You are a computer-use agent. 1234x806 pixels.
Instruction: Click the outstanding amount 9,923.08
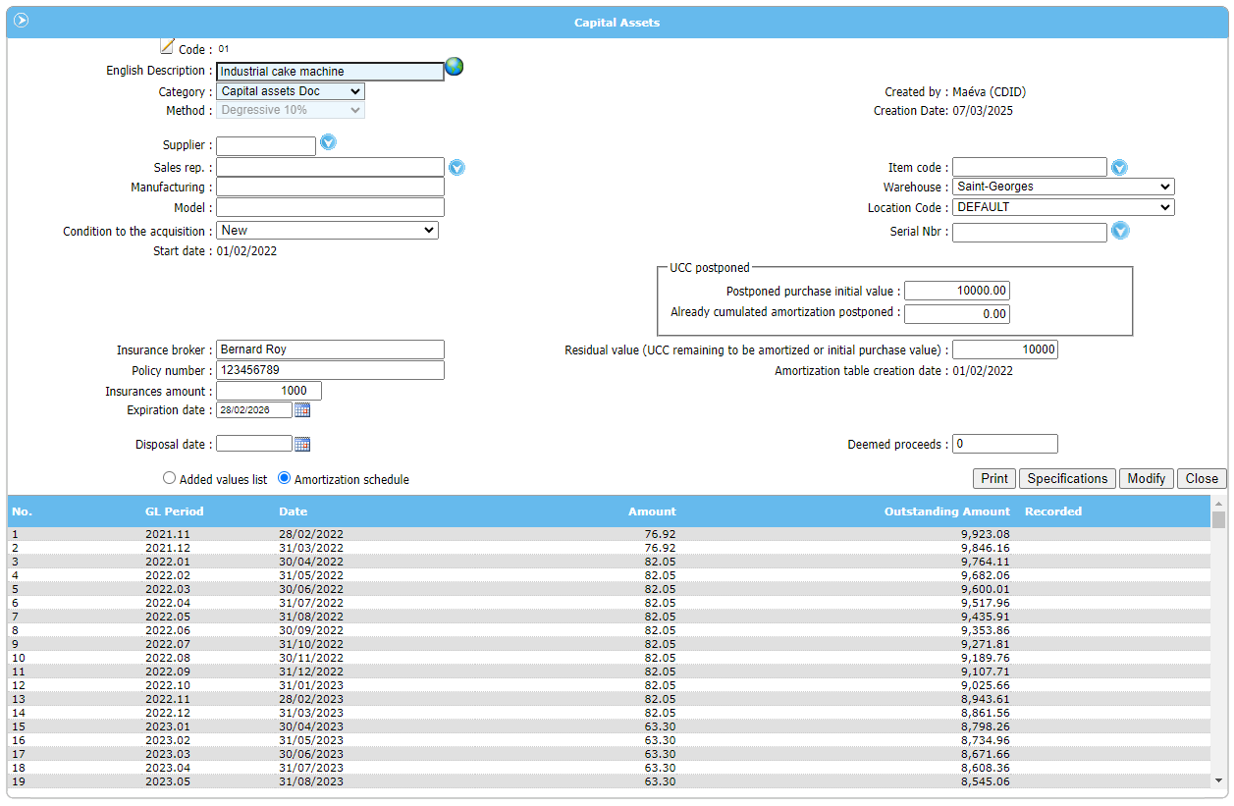tap(985, 534)
